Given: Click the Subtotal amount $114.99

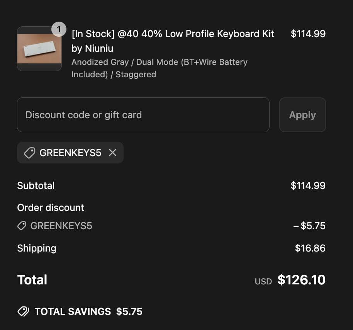Looking at the screenshot, I should coord(308,185).
